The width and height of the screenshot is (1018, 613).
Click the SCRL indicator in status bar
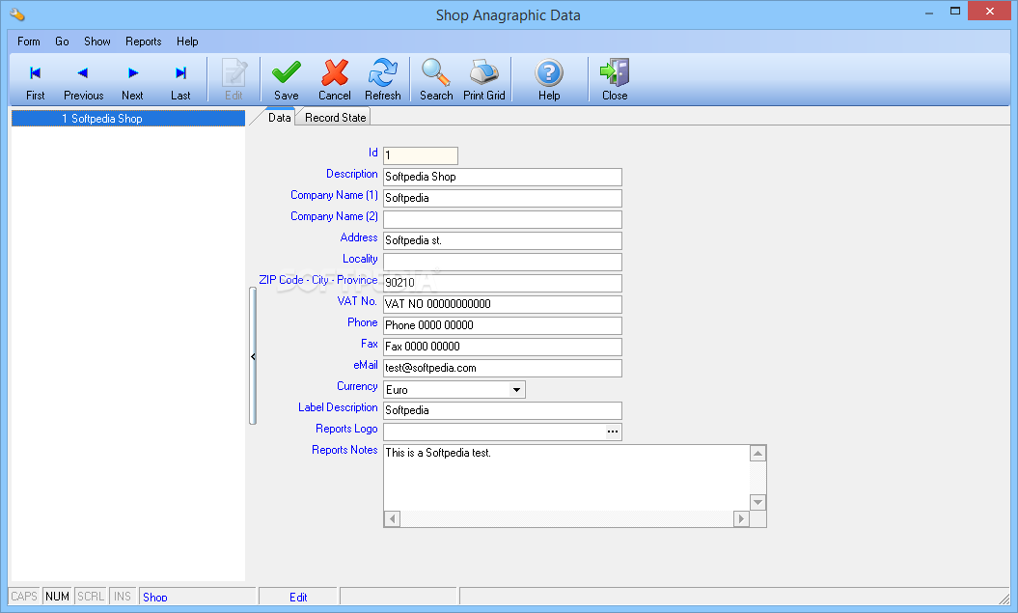coord(91,597)
